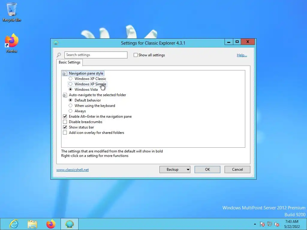This screenshot has width=307, height=230.
Task: Close the Classic Explorer settings window
Action: coord(248,42)
